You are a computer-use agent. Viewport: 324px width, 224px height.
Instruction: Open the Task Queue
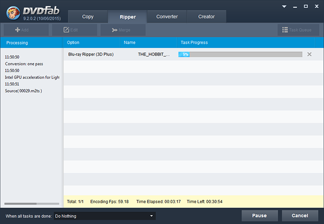pyautogui.click(x=299, y=30)
